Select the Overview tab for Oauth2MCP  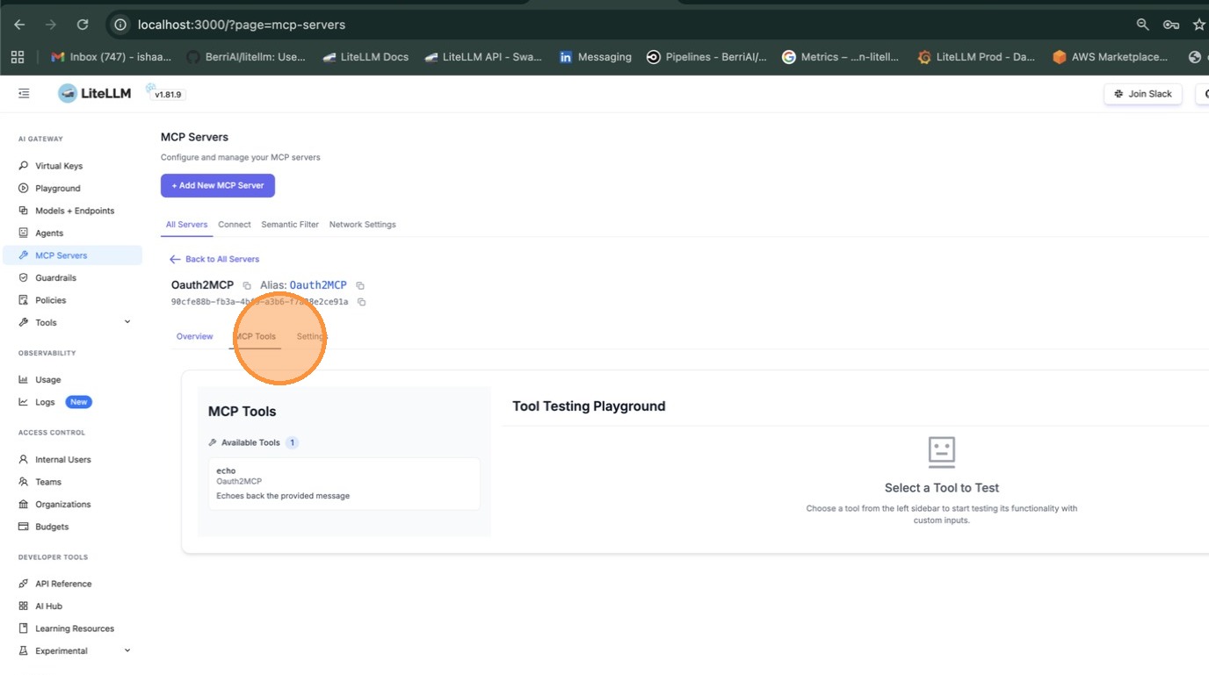(195, 336)
